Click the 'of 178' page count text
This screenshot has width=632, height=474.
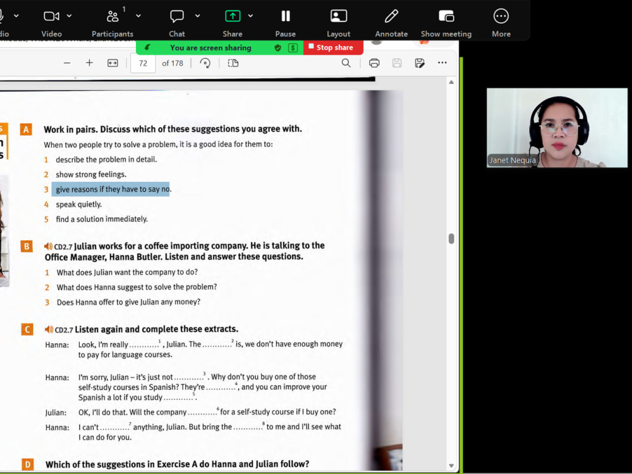(x=173, y=63)
